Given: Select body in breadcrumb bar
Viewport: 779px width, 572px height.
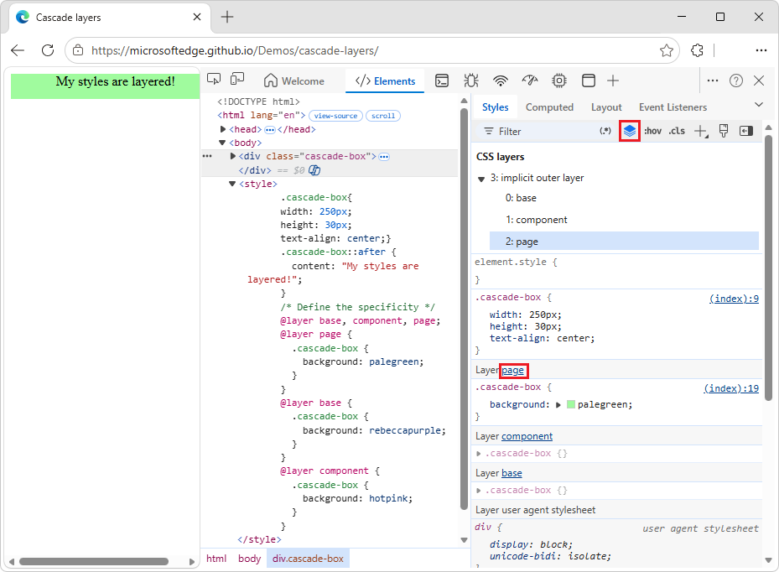Looking at the screenshot, I should click(249, 559).
